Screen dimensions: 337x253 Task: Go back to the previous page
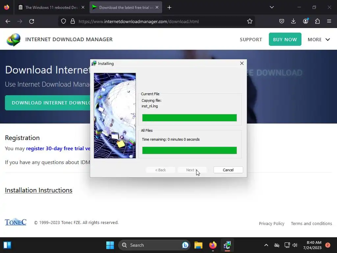coord(8,21)
